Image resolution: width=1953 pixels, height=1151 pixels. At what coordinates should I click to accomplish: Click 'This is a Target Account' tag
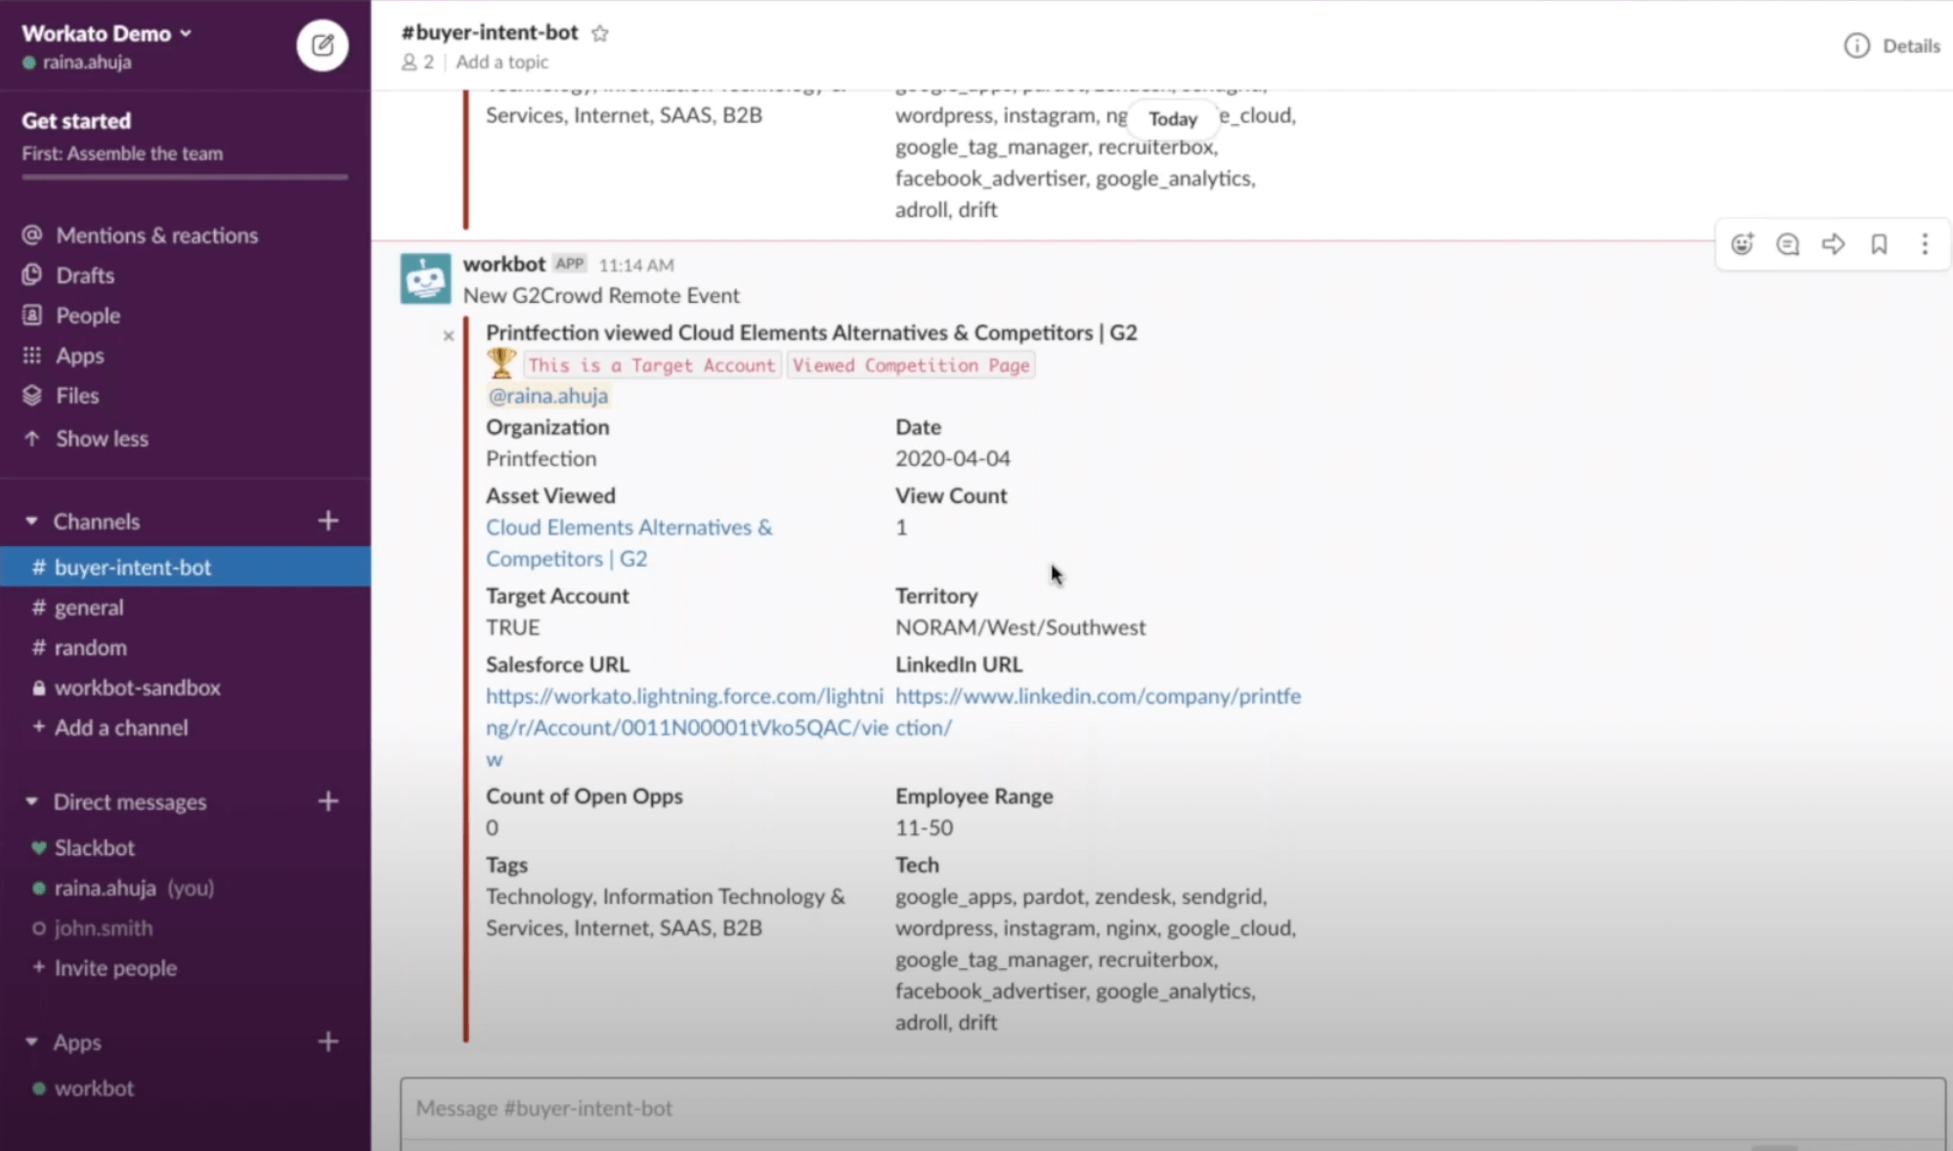coord(652,365)
